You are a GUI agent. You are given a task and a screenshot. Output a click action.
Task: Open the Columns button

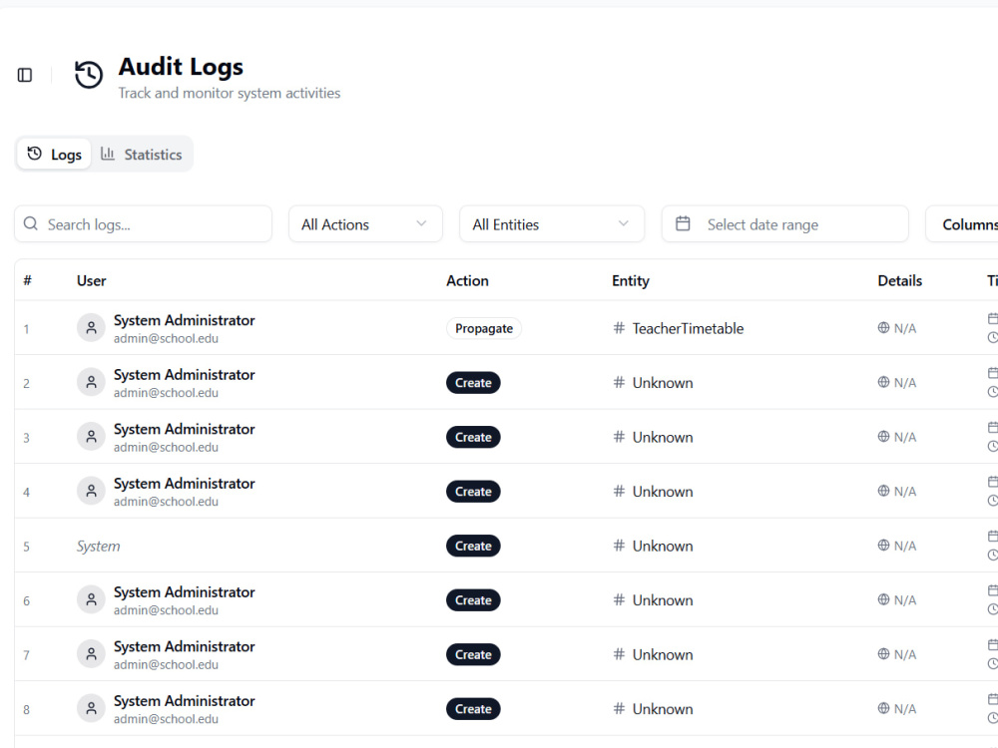coord(962,223)
